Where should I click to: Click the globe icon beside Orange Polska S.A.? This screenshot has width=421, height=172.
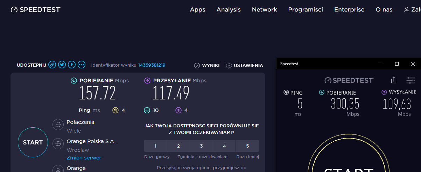point(58,143)
